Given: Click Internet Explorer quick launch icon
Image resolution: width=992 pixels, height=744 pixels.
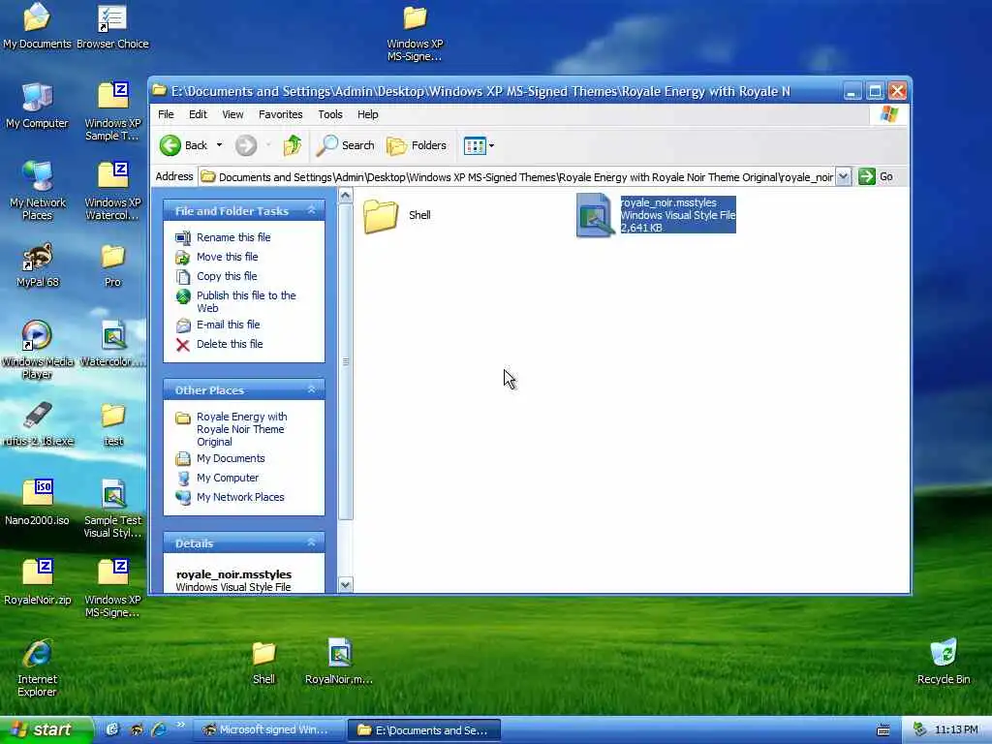Looking at the screenshot, I should click(158, 729).
